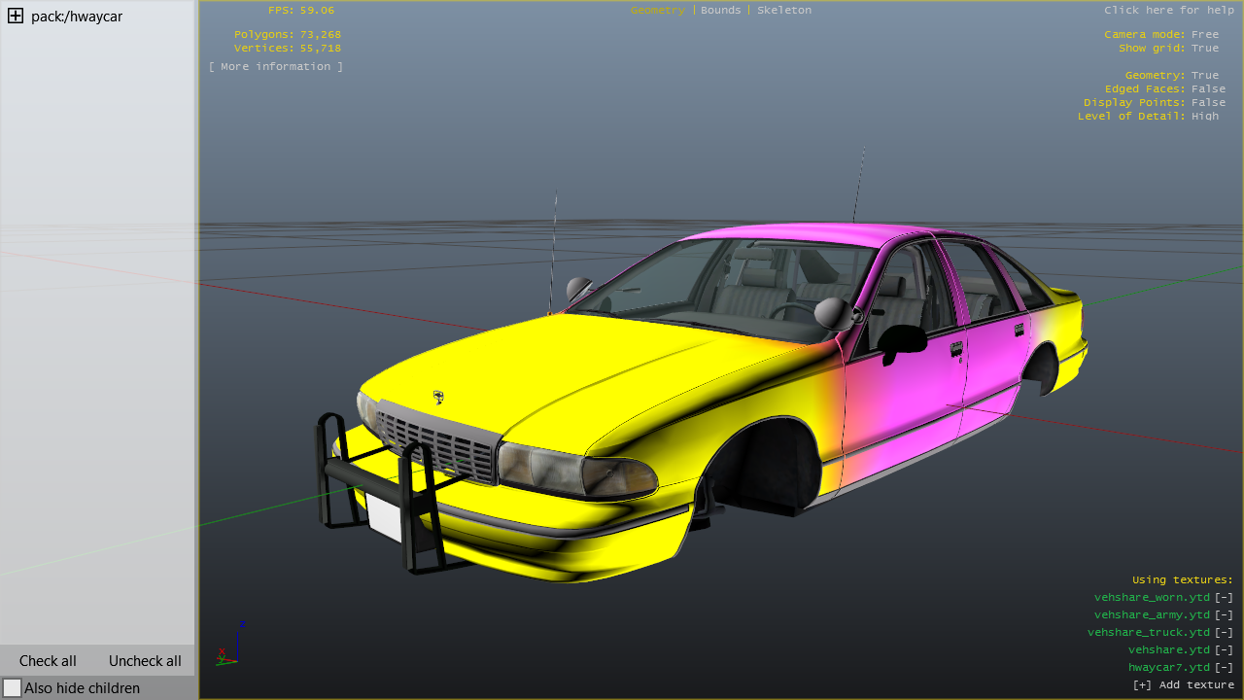Remove the vehshare_army.ytd texture with [-]
The image size is (1244, 700).
pyautogui.click(x=1224, y=615)
